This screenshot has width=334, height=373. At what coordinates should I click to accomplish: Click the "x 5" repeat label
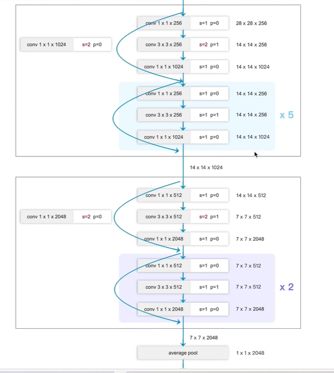287,115
